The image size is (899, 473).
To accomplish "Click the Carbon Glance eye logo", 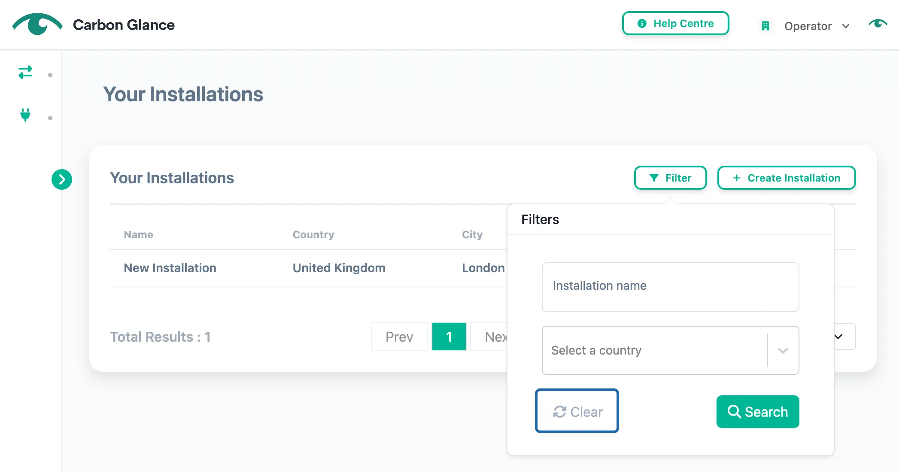I will 37,24.
